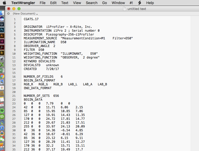The image size is (199, 151).
Task: Click the BEGIN_DATA line
Action: click(x=33, y=100)
